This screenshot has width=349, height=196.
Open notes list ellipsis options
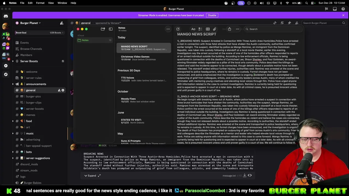(168, 29)
